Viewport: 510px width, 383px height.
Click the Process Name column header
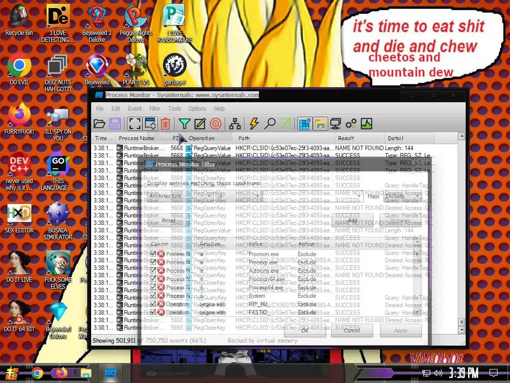click(x=140, y=138)
